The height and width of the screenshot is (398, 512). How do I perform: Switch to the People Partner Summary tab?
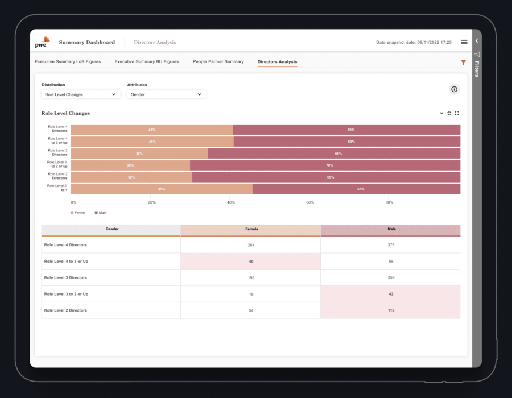point(217,61)
